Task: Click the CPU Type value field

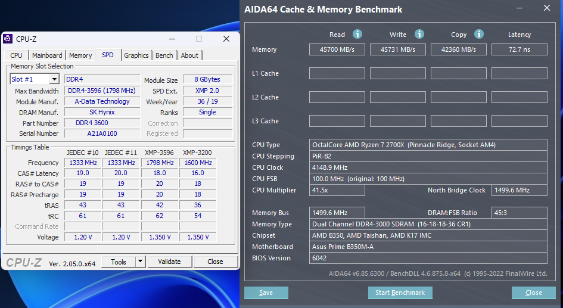Action: click(x=428, y=145)
